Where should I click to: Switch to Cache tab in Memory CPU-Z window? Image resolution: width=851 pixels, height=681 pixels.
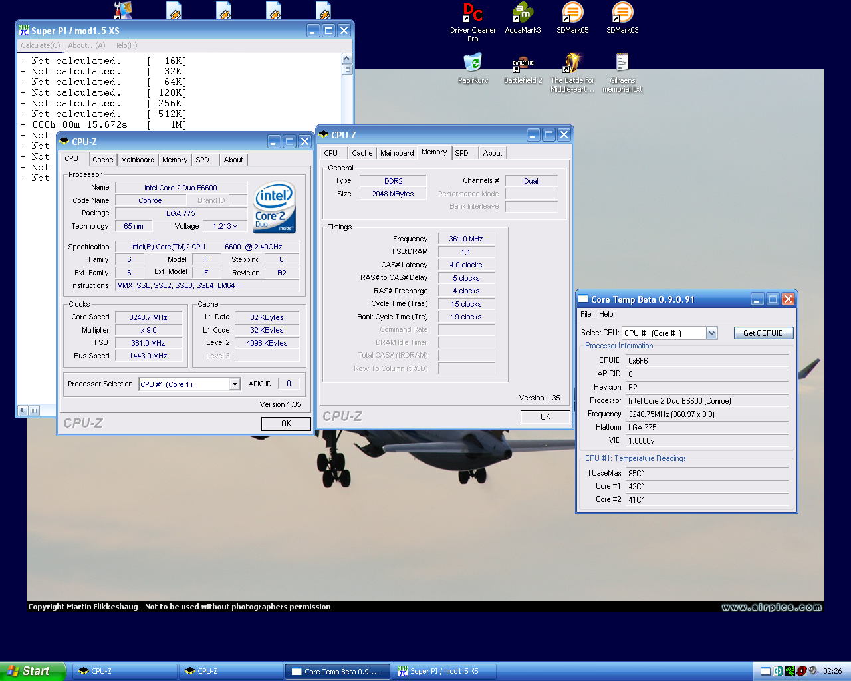coord(362,153)
